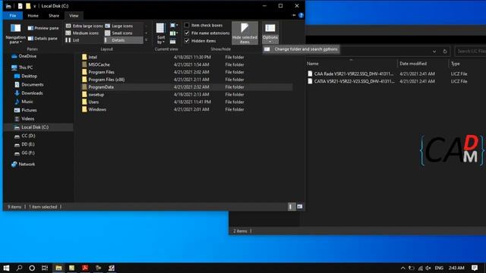Open the notification center icon

point(475,268)
